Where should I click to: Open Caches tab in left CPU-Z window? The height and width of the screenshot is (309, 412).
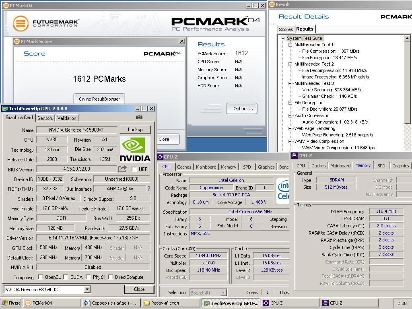click(x=184, y=167)
